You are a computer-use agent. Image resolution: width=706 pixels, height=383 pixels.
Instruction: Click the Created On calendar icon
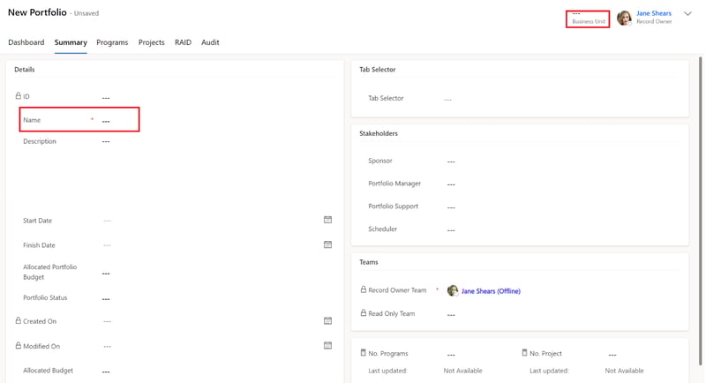pyautogui.click(x=327, y=321)
